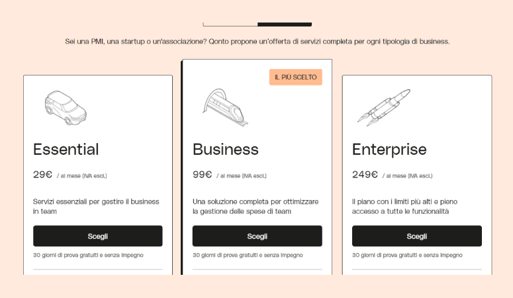Choose the Essential plan with Scegli
The width and height of the screenshot is (513, 298).
click(x=98, y=236)
